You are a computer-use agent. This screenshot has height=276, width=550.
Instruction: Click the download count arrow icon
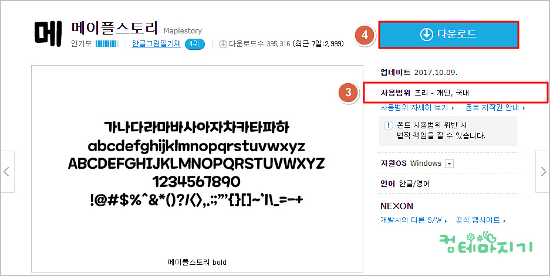[223, 44]
